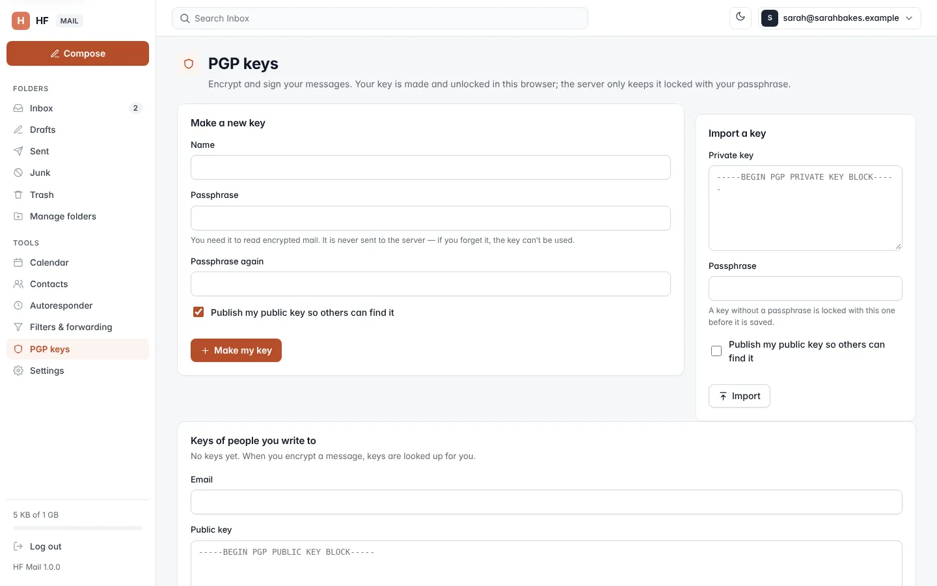This screenshot has height=586, width=937.
Task: Click the Public key text area
Action: (x=547, y=563)
